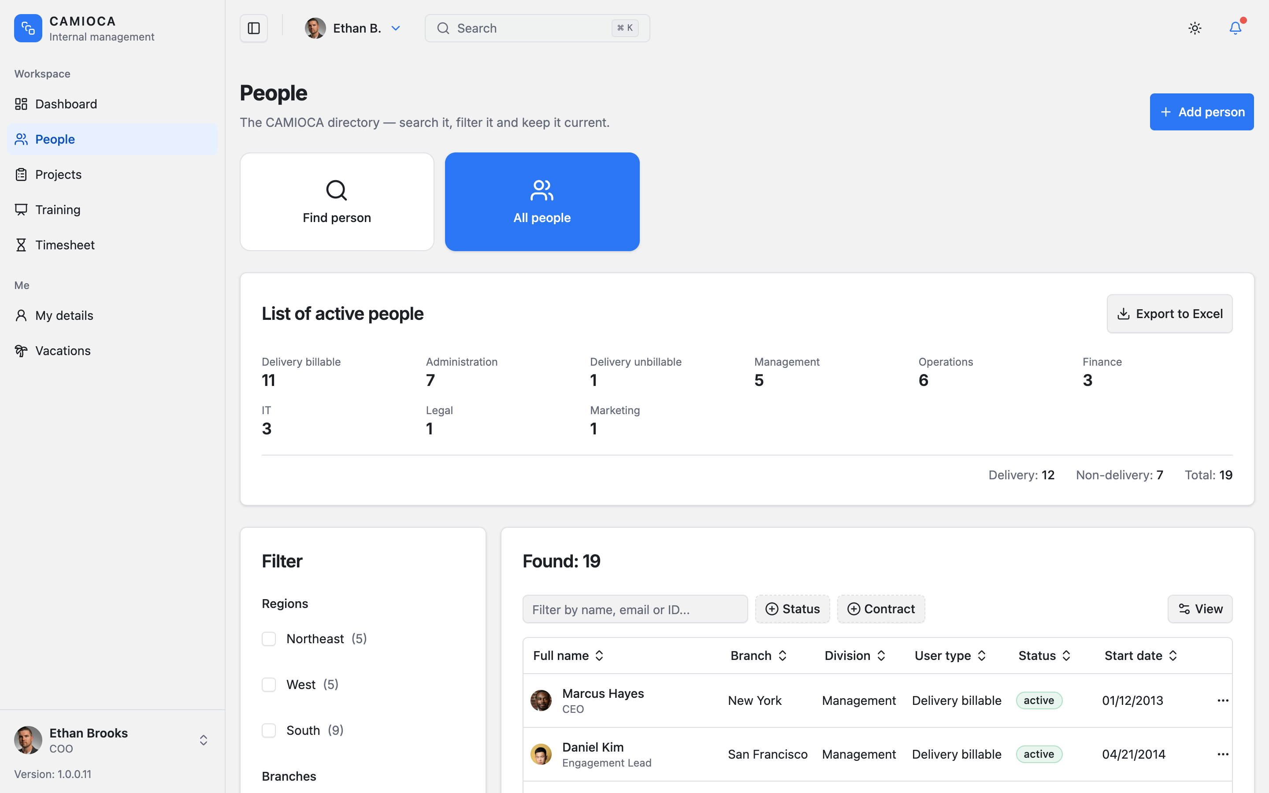Open My details page

tap(112, 315)
